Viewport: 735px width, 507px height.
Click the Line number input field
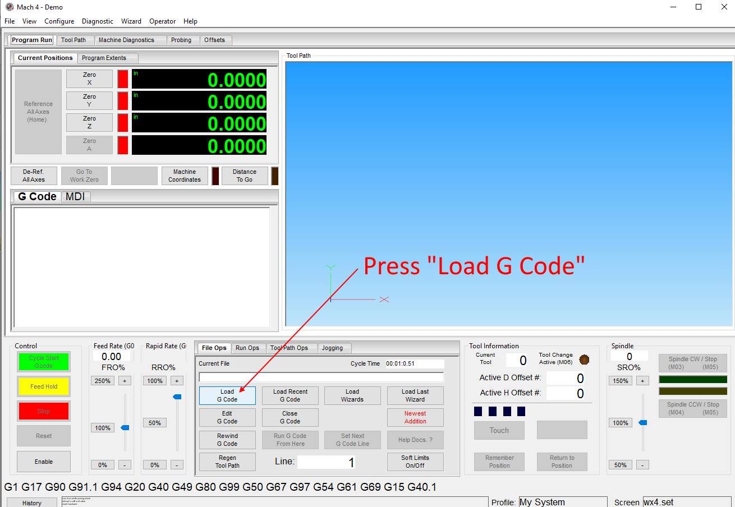point(326,462)
